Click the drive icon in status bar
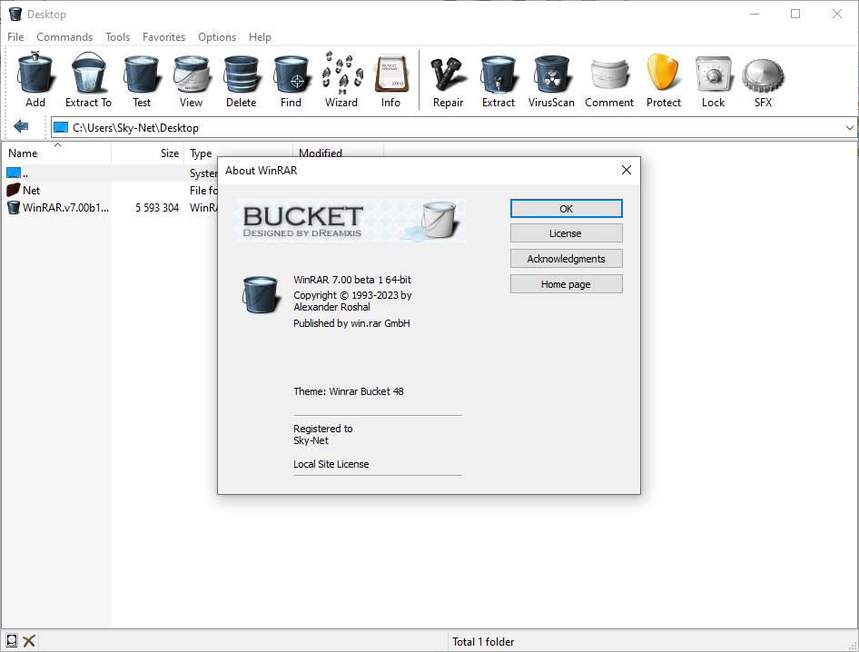The width and height of the screenshot is (859, 652). (12, 640)
